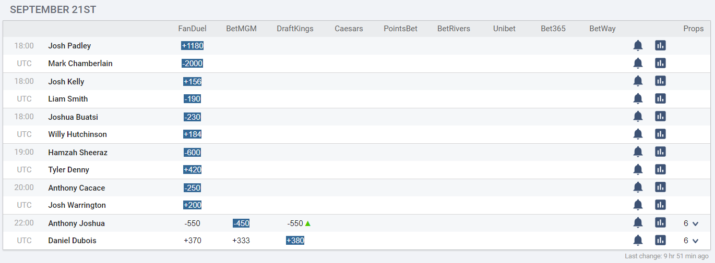Click the September 21st date heading

point(53,10)
